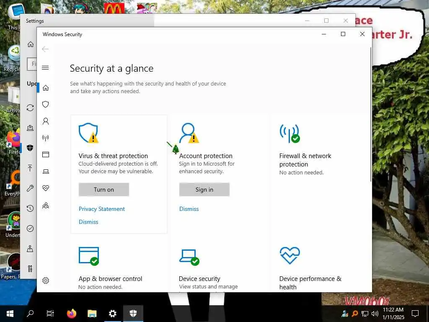
Task: Select Find my device icon in Settings sidebar
Action: 30,249
